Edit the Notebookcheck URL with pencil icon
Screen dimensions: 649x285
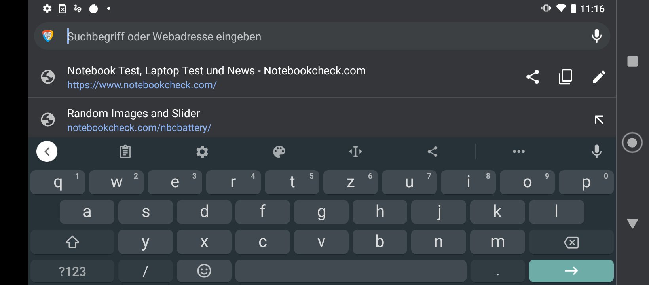pyautogui.click(x=599, y=77)
